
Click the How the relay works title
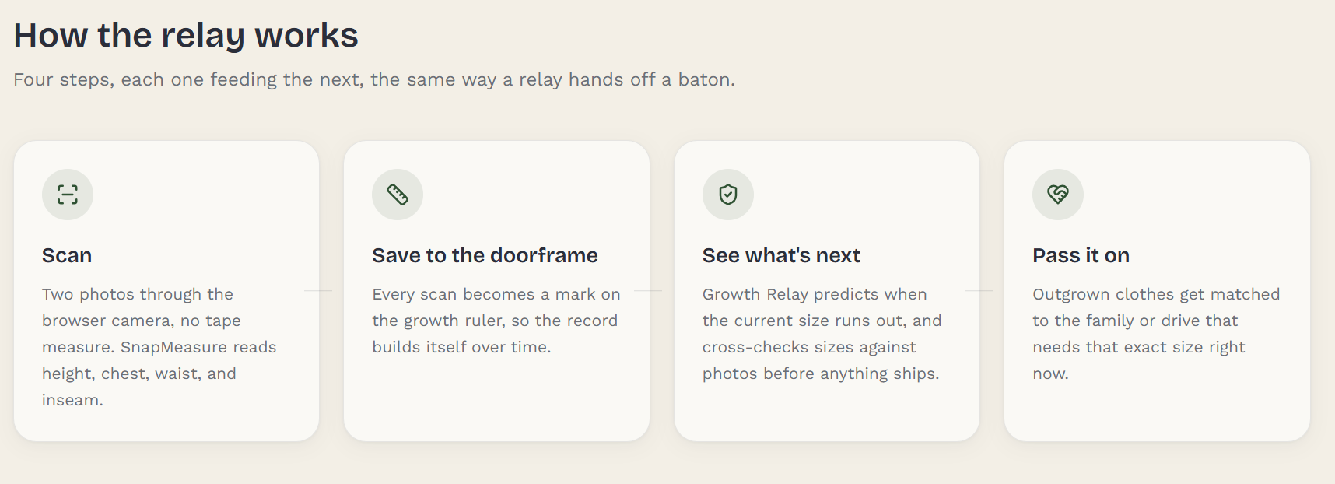tap(186, 35)
